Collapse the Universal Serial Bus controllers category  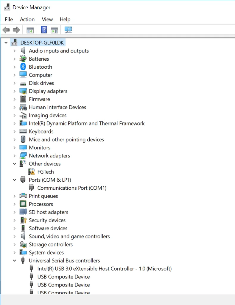[x=15, y=261]
